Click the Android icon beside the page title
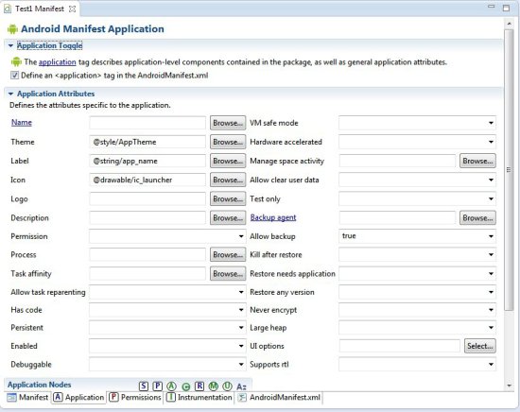520x412 pixels. click(x=12, y=29)
